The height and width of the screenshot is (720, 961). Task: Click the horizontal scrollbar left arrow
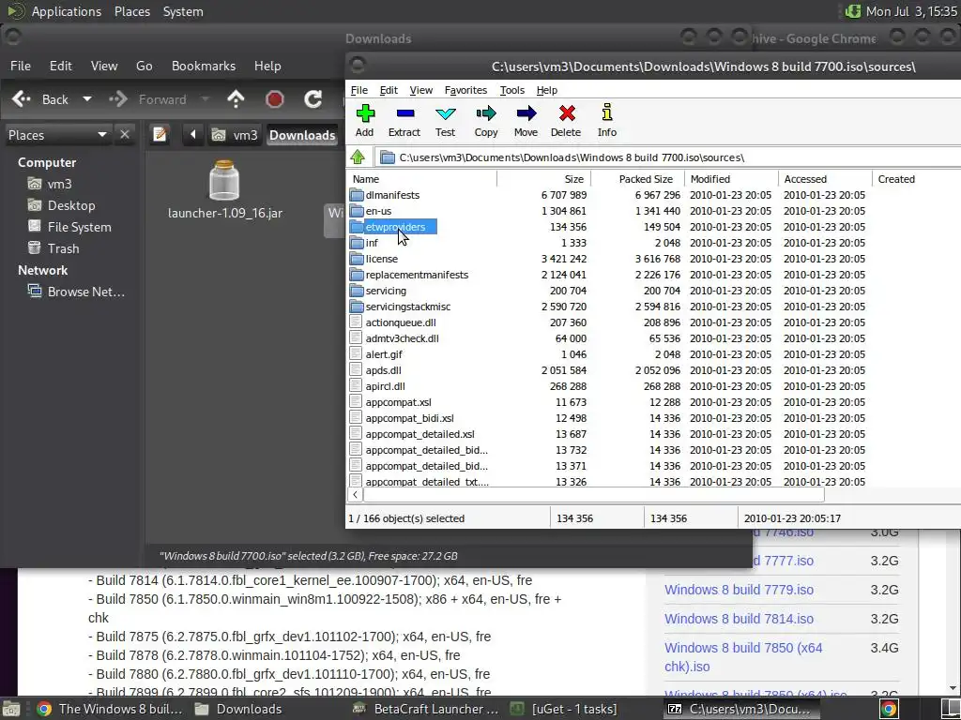tap(355, 495)
